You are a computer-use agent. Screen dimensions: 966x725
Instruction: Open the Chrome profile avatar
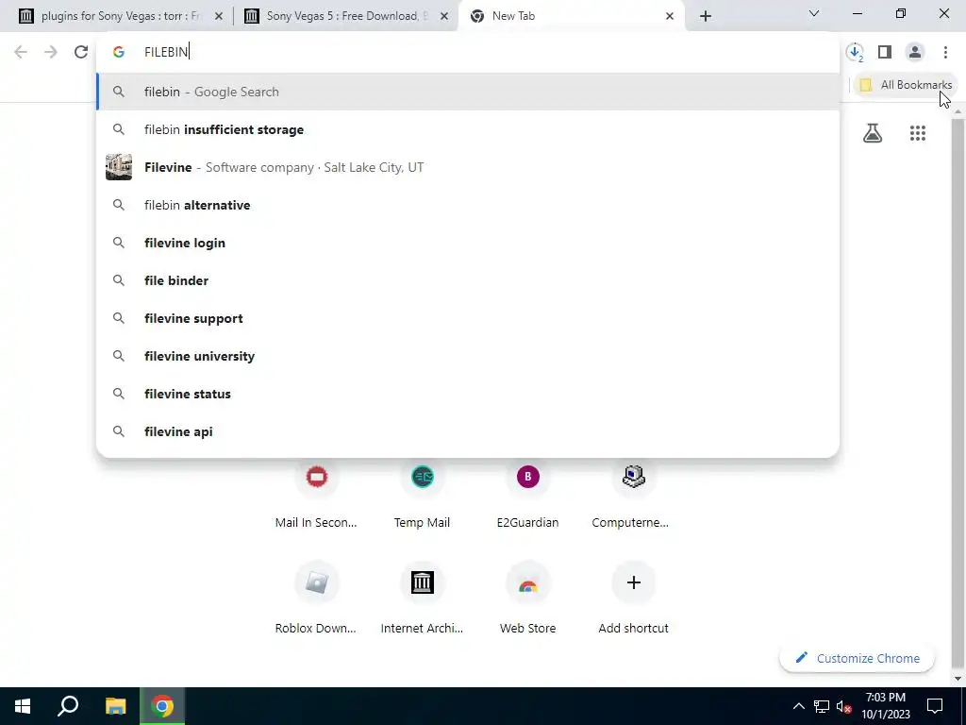coord(915,52)
